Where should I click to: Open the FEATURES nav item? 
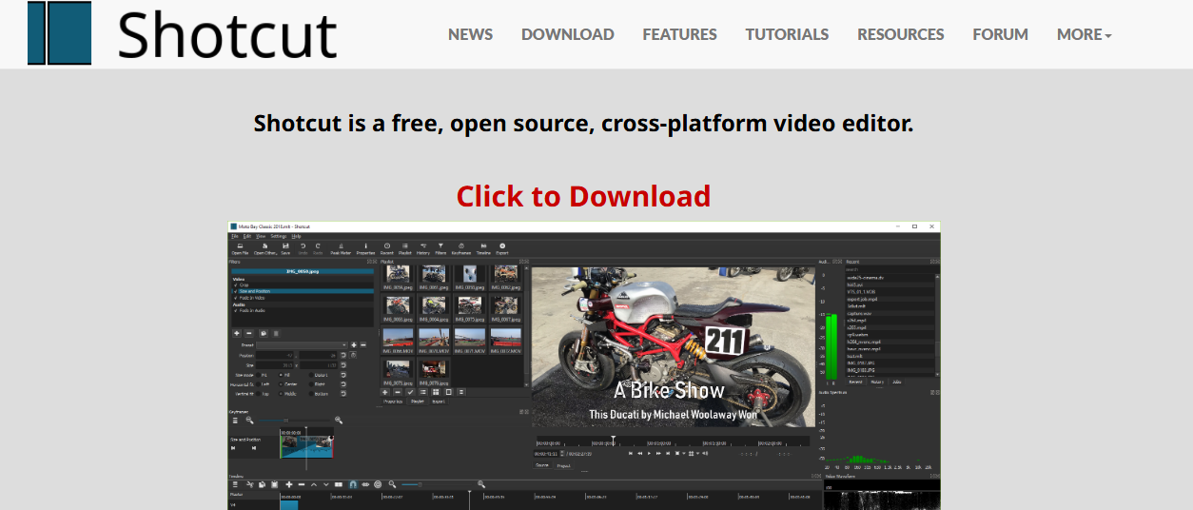click(x=679, y=34)
